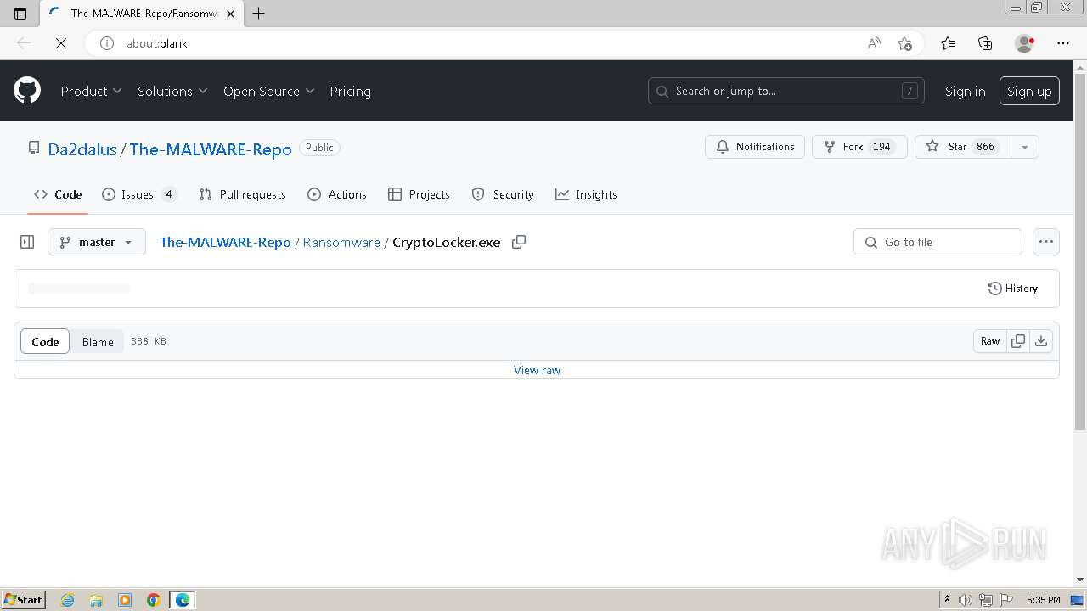Image resolution: width=1087 pixels, height=611 pixels.
Task: Switch to the Actions tab
Action: pyautogui.click(x=337, y=194)
